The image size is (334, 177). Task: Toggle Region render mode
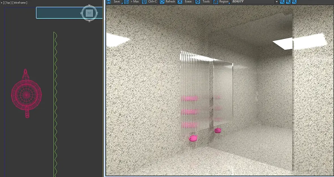(x=221, y=1)
